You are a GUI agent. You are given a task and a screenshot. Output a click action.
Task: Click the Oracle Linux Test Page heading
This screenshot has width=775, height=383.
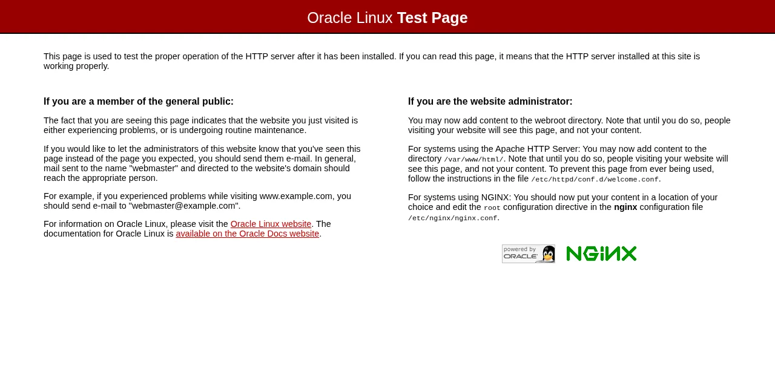(387, 18)
